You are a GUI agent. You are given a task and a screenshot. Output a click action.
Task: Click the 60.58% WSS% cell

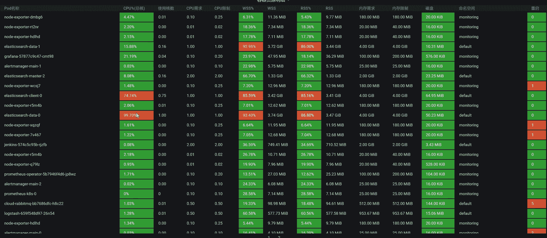(x=251, y=214)
